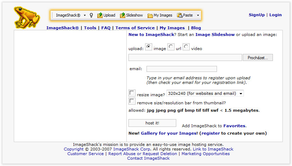This screenshot has height=166, width=292.
Task: Click the Favorites link
Action: (234, 126)
